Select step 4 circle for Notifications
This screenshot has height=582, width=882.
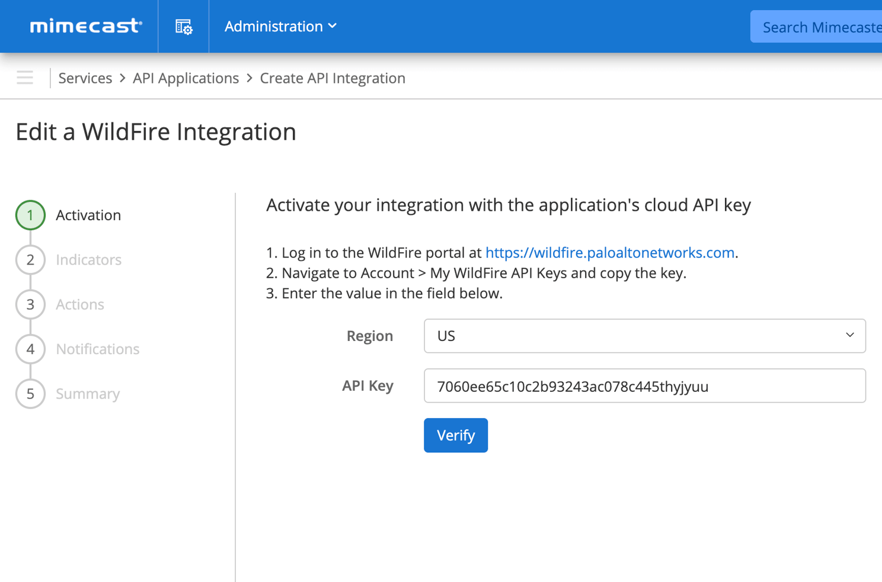(30, 349)
